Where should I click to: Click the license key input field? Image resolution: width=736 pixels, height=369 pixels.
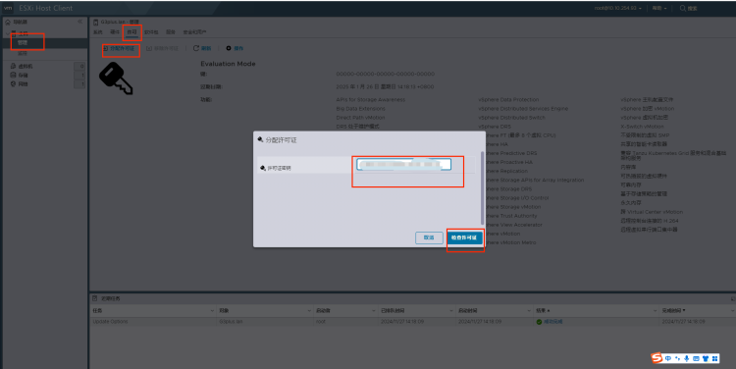(403, 164)
